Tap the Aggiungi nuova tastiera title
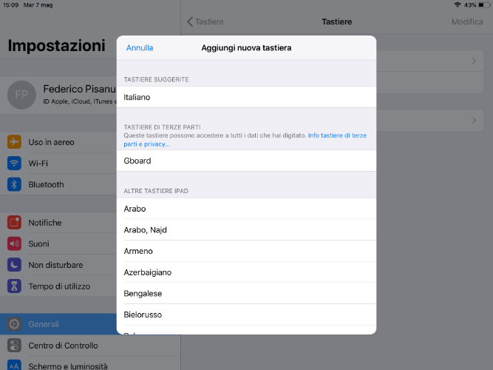Viewport: 493px width, 370px height. click(x=246, y=48)
